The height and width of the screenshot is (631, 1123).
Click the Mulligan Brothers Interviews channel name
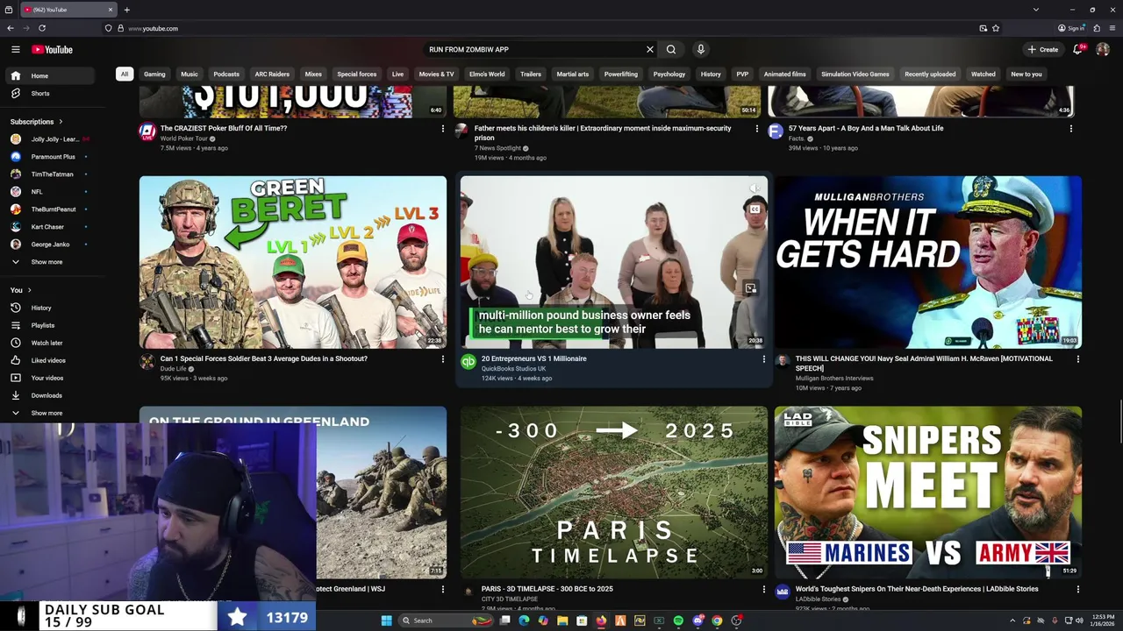pos(833,379)
